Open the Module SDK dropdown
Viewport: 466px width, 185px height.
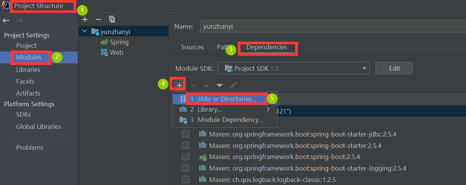point(294,68)
